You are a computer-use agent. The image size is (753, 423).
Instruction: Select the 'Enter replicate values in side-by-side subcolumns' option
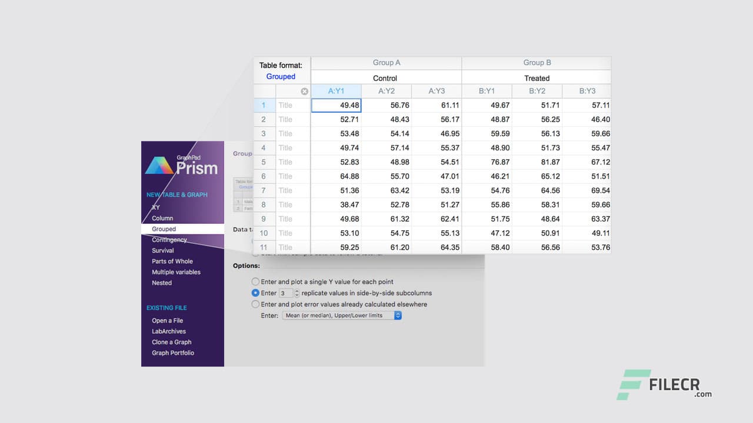pyautogui.click(x=255, y=293)
